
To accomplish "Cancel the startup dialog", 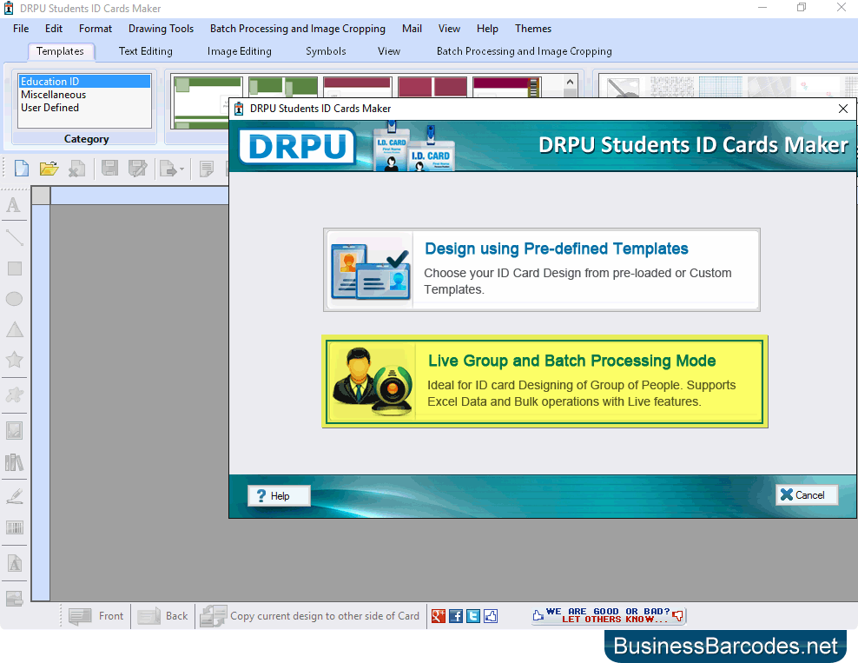I will [806, 494].
